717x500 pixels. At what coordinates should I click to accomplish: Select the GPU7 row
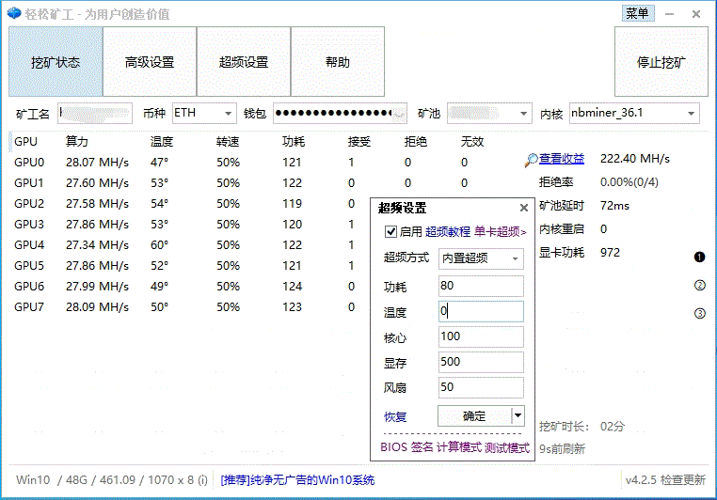pos(190,306)
